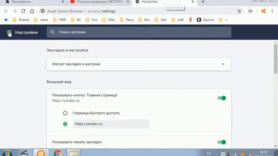Click the video camera toolbar icon
This screenshot has height=156, width=278.
pyautogui.click(x=250, y=11)
